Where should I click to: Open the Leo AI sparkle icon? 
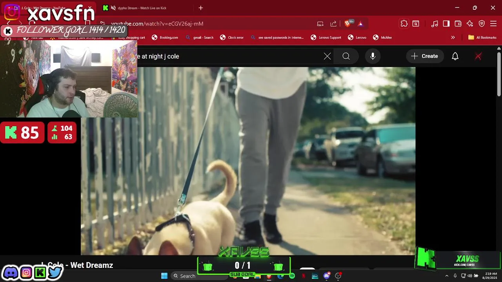coord(470,23)
